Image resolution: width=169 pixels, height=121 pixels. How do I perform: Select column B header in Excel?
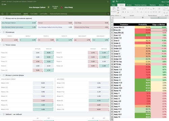pos(143,17)
